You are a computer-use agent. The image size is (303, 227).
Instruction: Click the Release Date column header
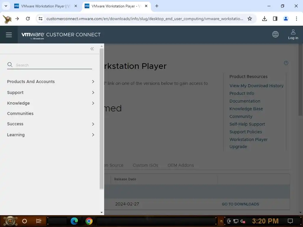tap(125, 179)
